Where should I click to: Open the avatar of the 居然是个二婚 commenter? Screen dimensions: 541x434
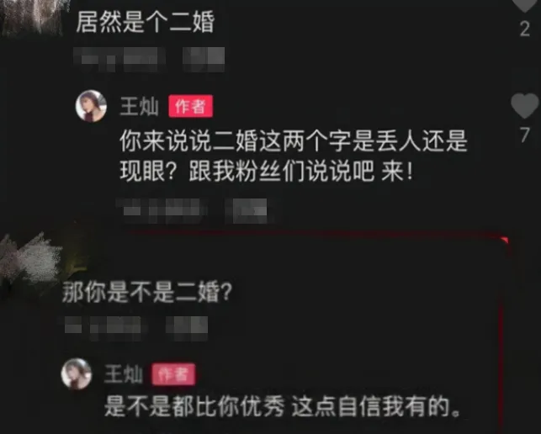click(33, 17)
